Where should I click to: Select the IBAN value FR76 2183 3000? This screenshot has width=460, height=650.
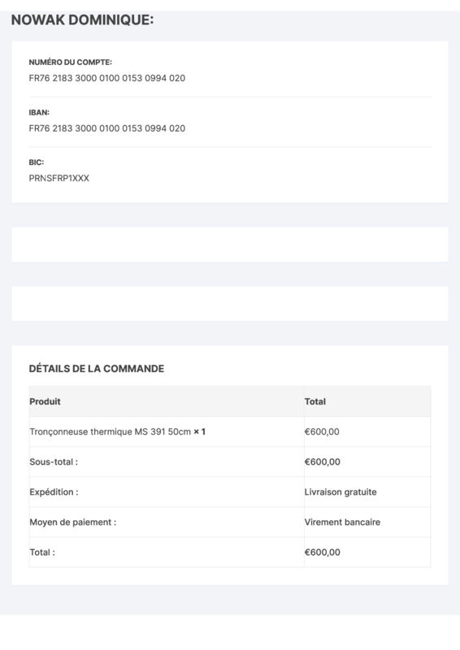point(107,128)
